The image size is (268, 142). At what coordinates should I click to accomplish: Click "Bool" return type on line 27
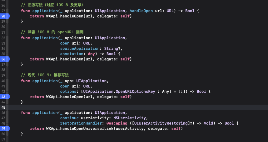pyautogui.click(x=190, y=11)
